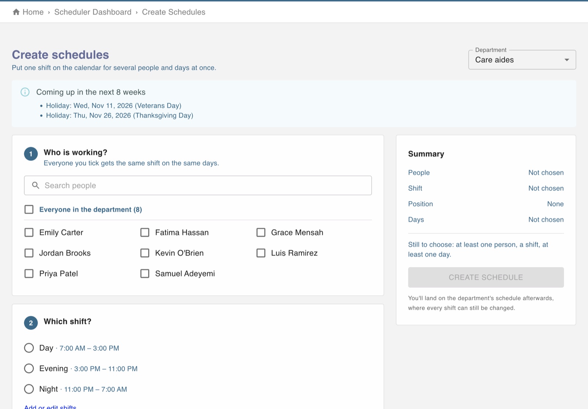The image size is (588, 409).
Task: Check Jordan Brooks in the people list
Action: tap(29, 253)
